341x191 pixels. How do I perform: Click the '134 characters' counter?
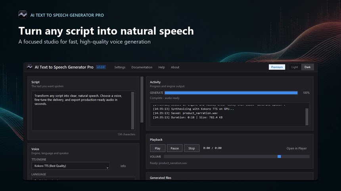pyautogui.click(x=126, y=134)
